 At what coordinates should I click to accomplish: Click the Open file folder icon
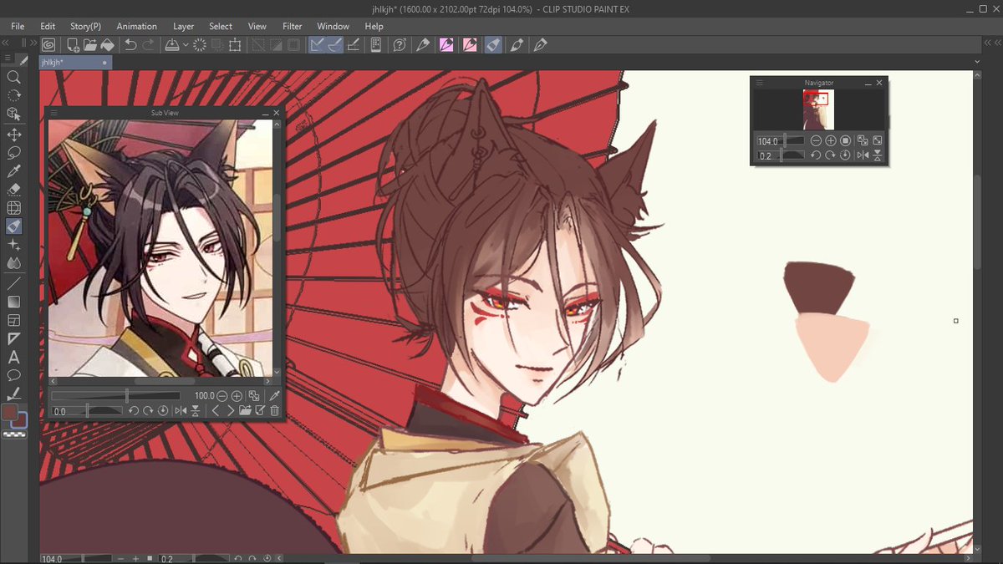point(89,45)
